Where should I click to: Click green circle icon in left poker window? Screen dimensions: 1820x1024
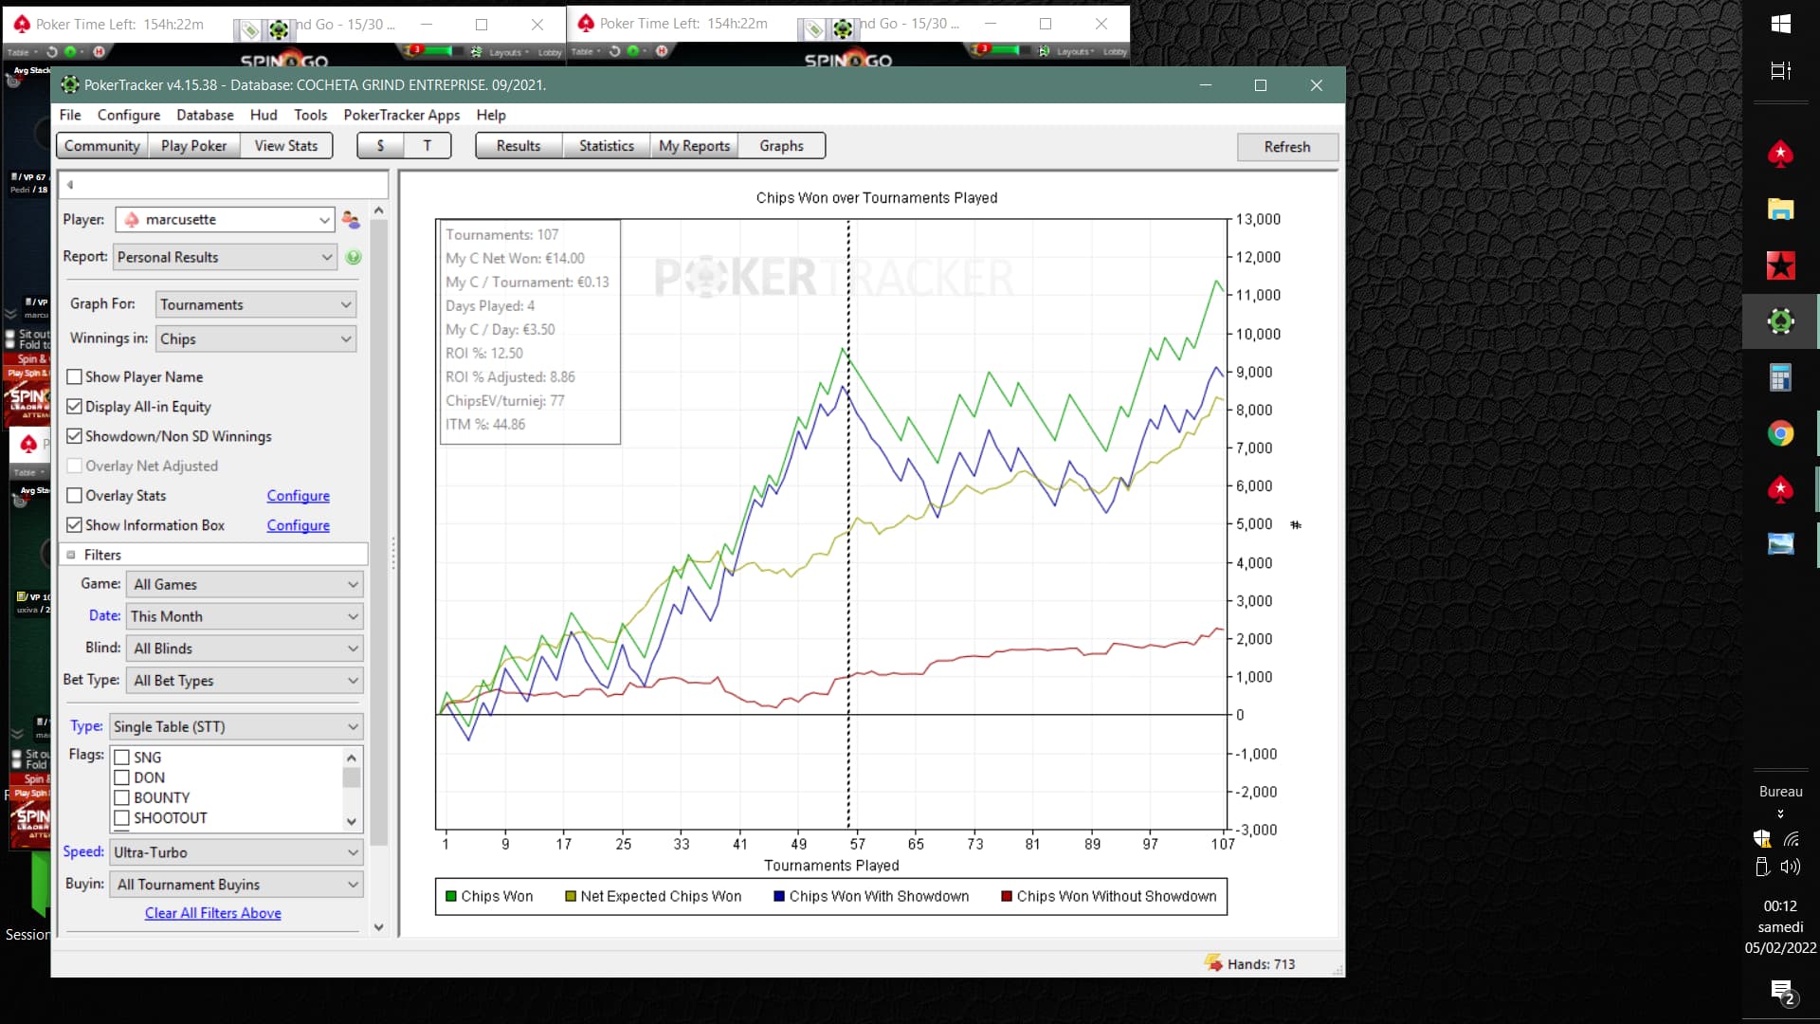click(70, 52)
